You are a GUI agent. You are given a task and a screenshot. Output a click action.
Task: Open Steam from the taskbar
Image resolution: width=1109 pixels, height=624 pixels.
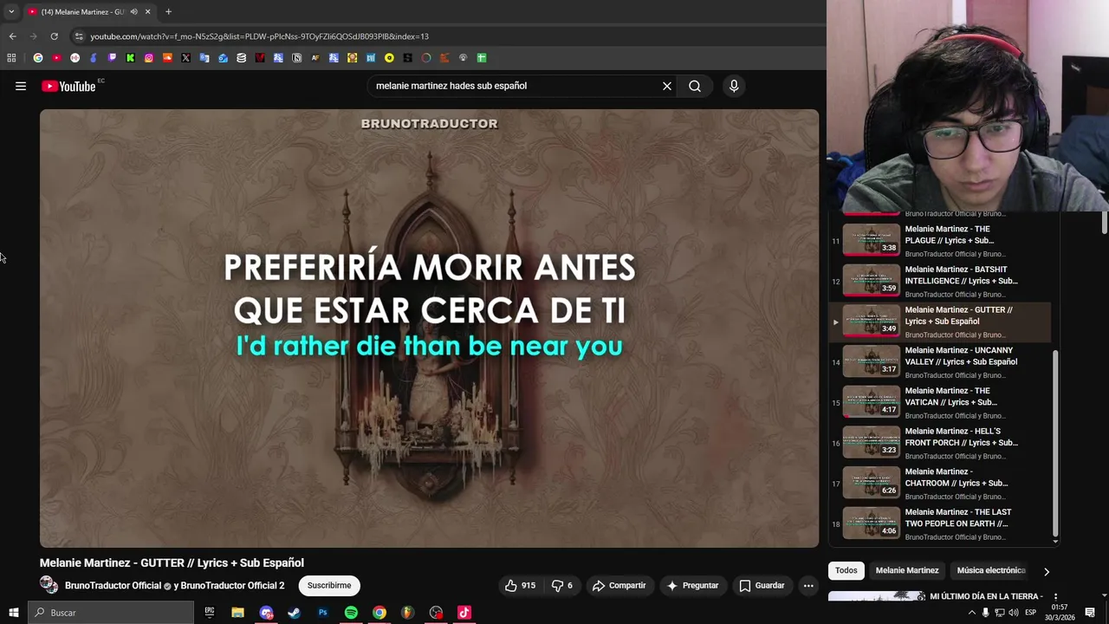tap(294, 613)
